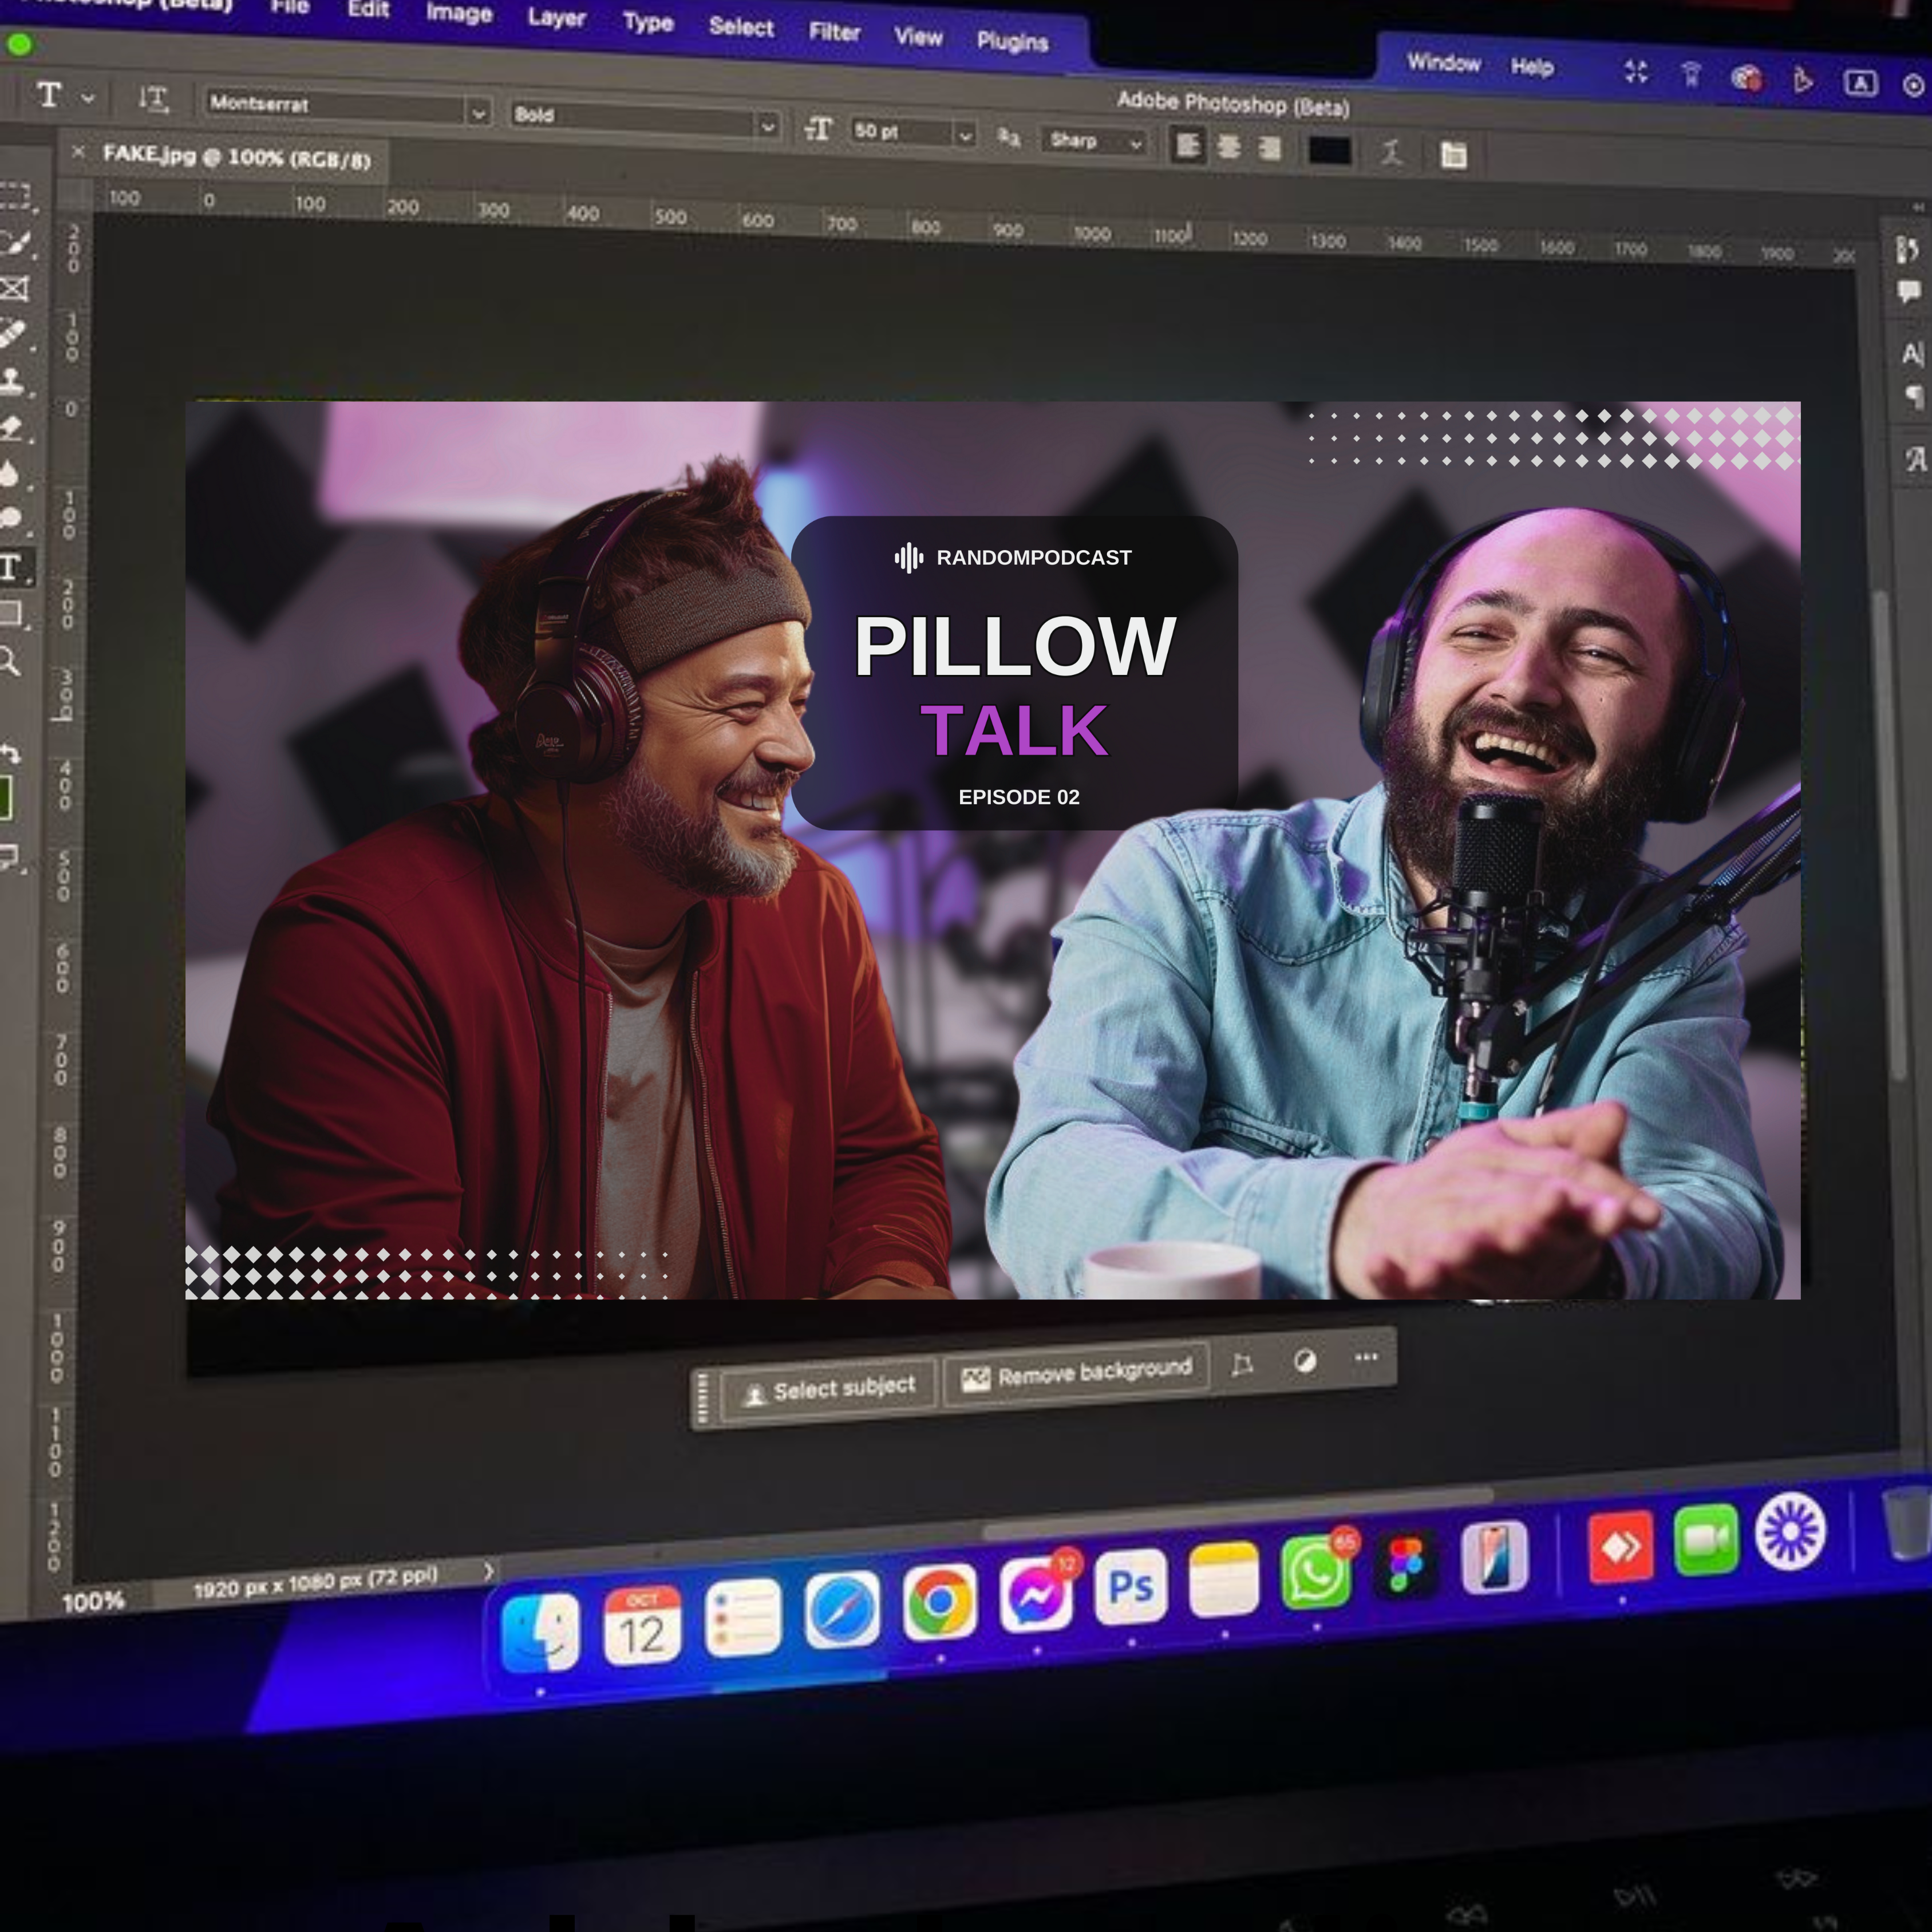1932x1932 pixels.
Task: Click the transform icon in contextual task bar
Action: 1242,1365
